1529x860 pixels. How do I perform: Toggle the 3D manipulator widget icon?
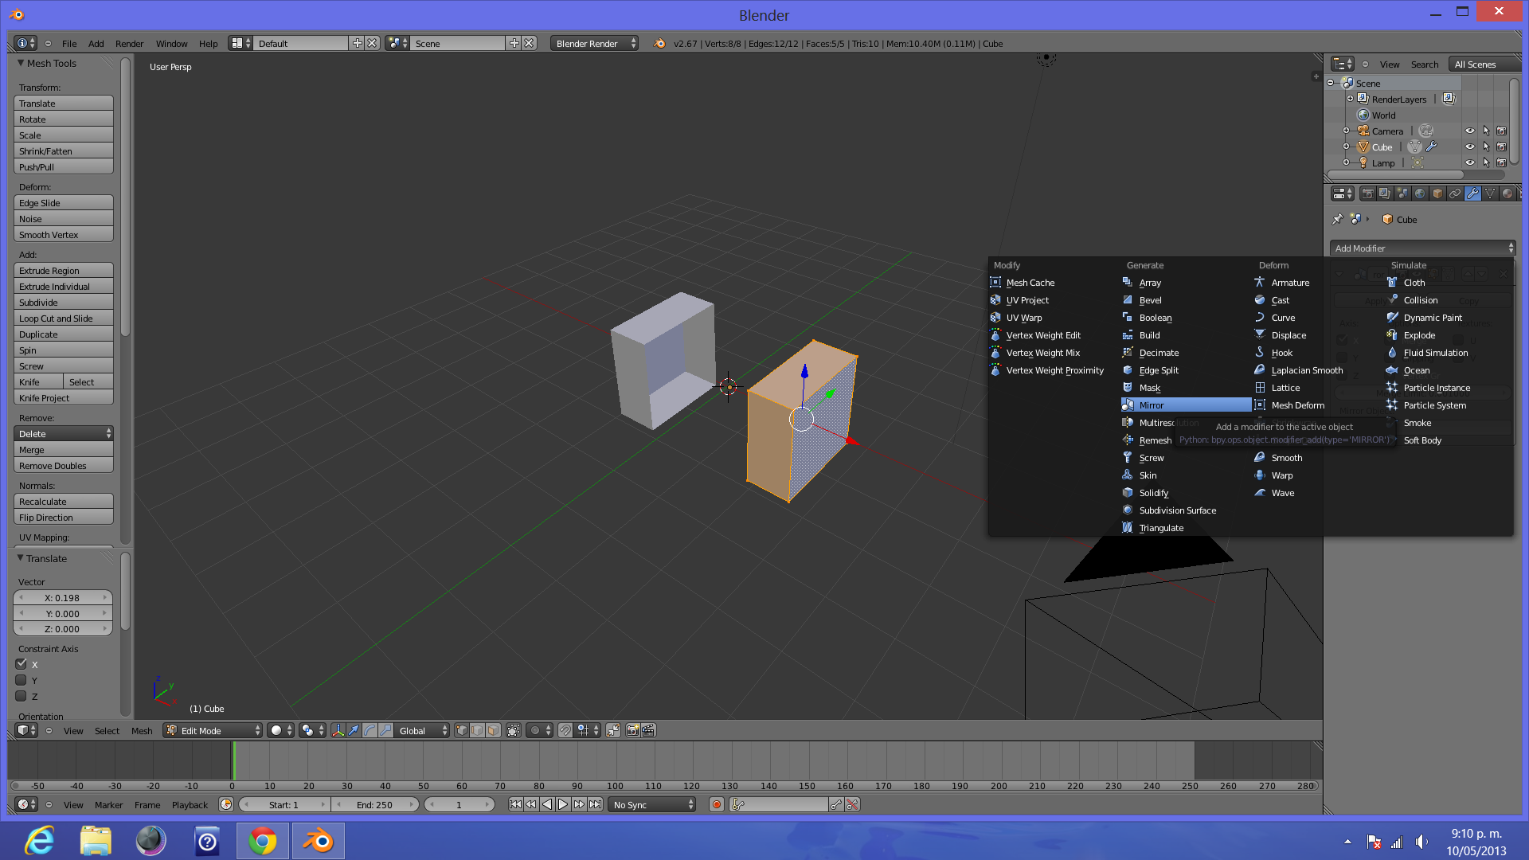pos(338,730)
